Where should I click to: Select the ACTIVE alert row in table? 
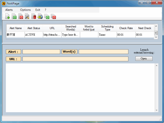coord(34,35)
